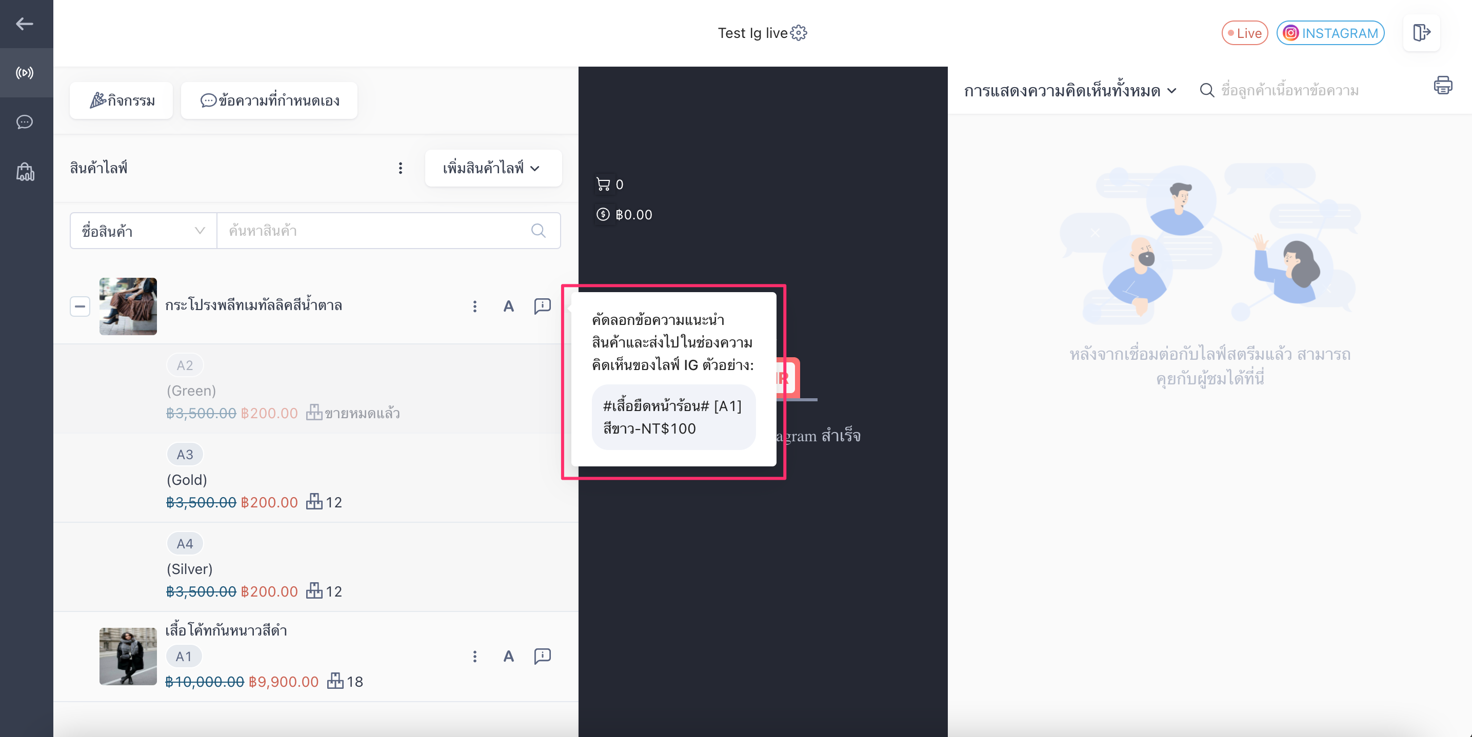Image resolution: width=1472 pixels, height=737 pixels.
Task: Open three-dot menu for เสื้อโค้ทกันหนาวสีดำ
Action: coord(474,657)
